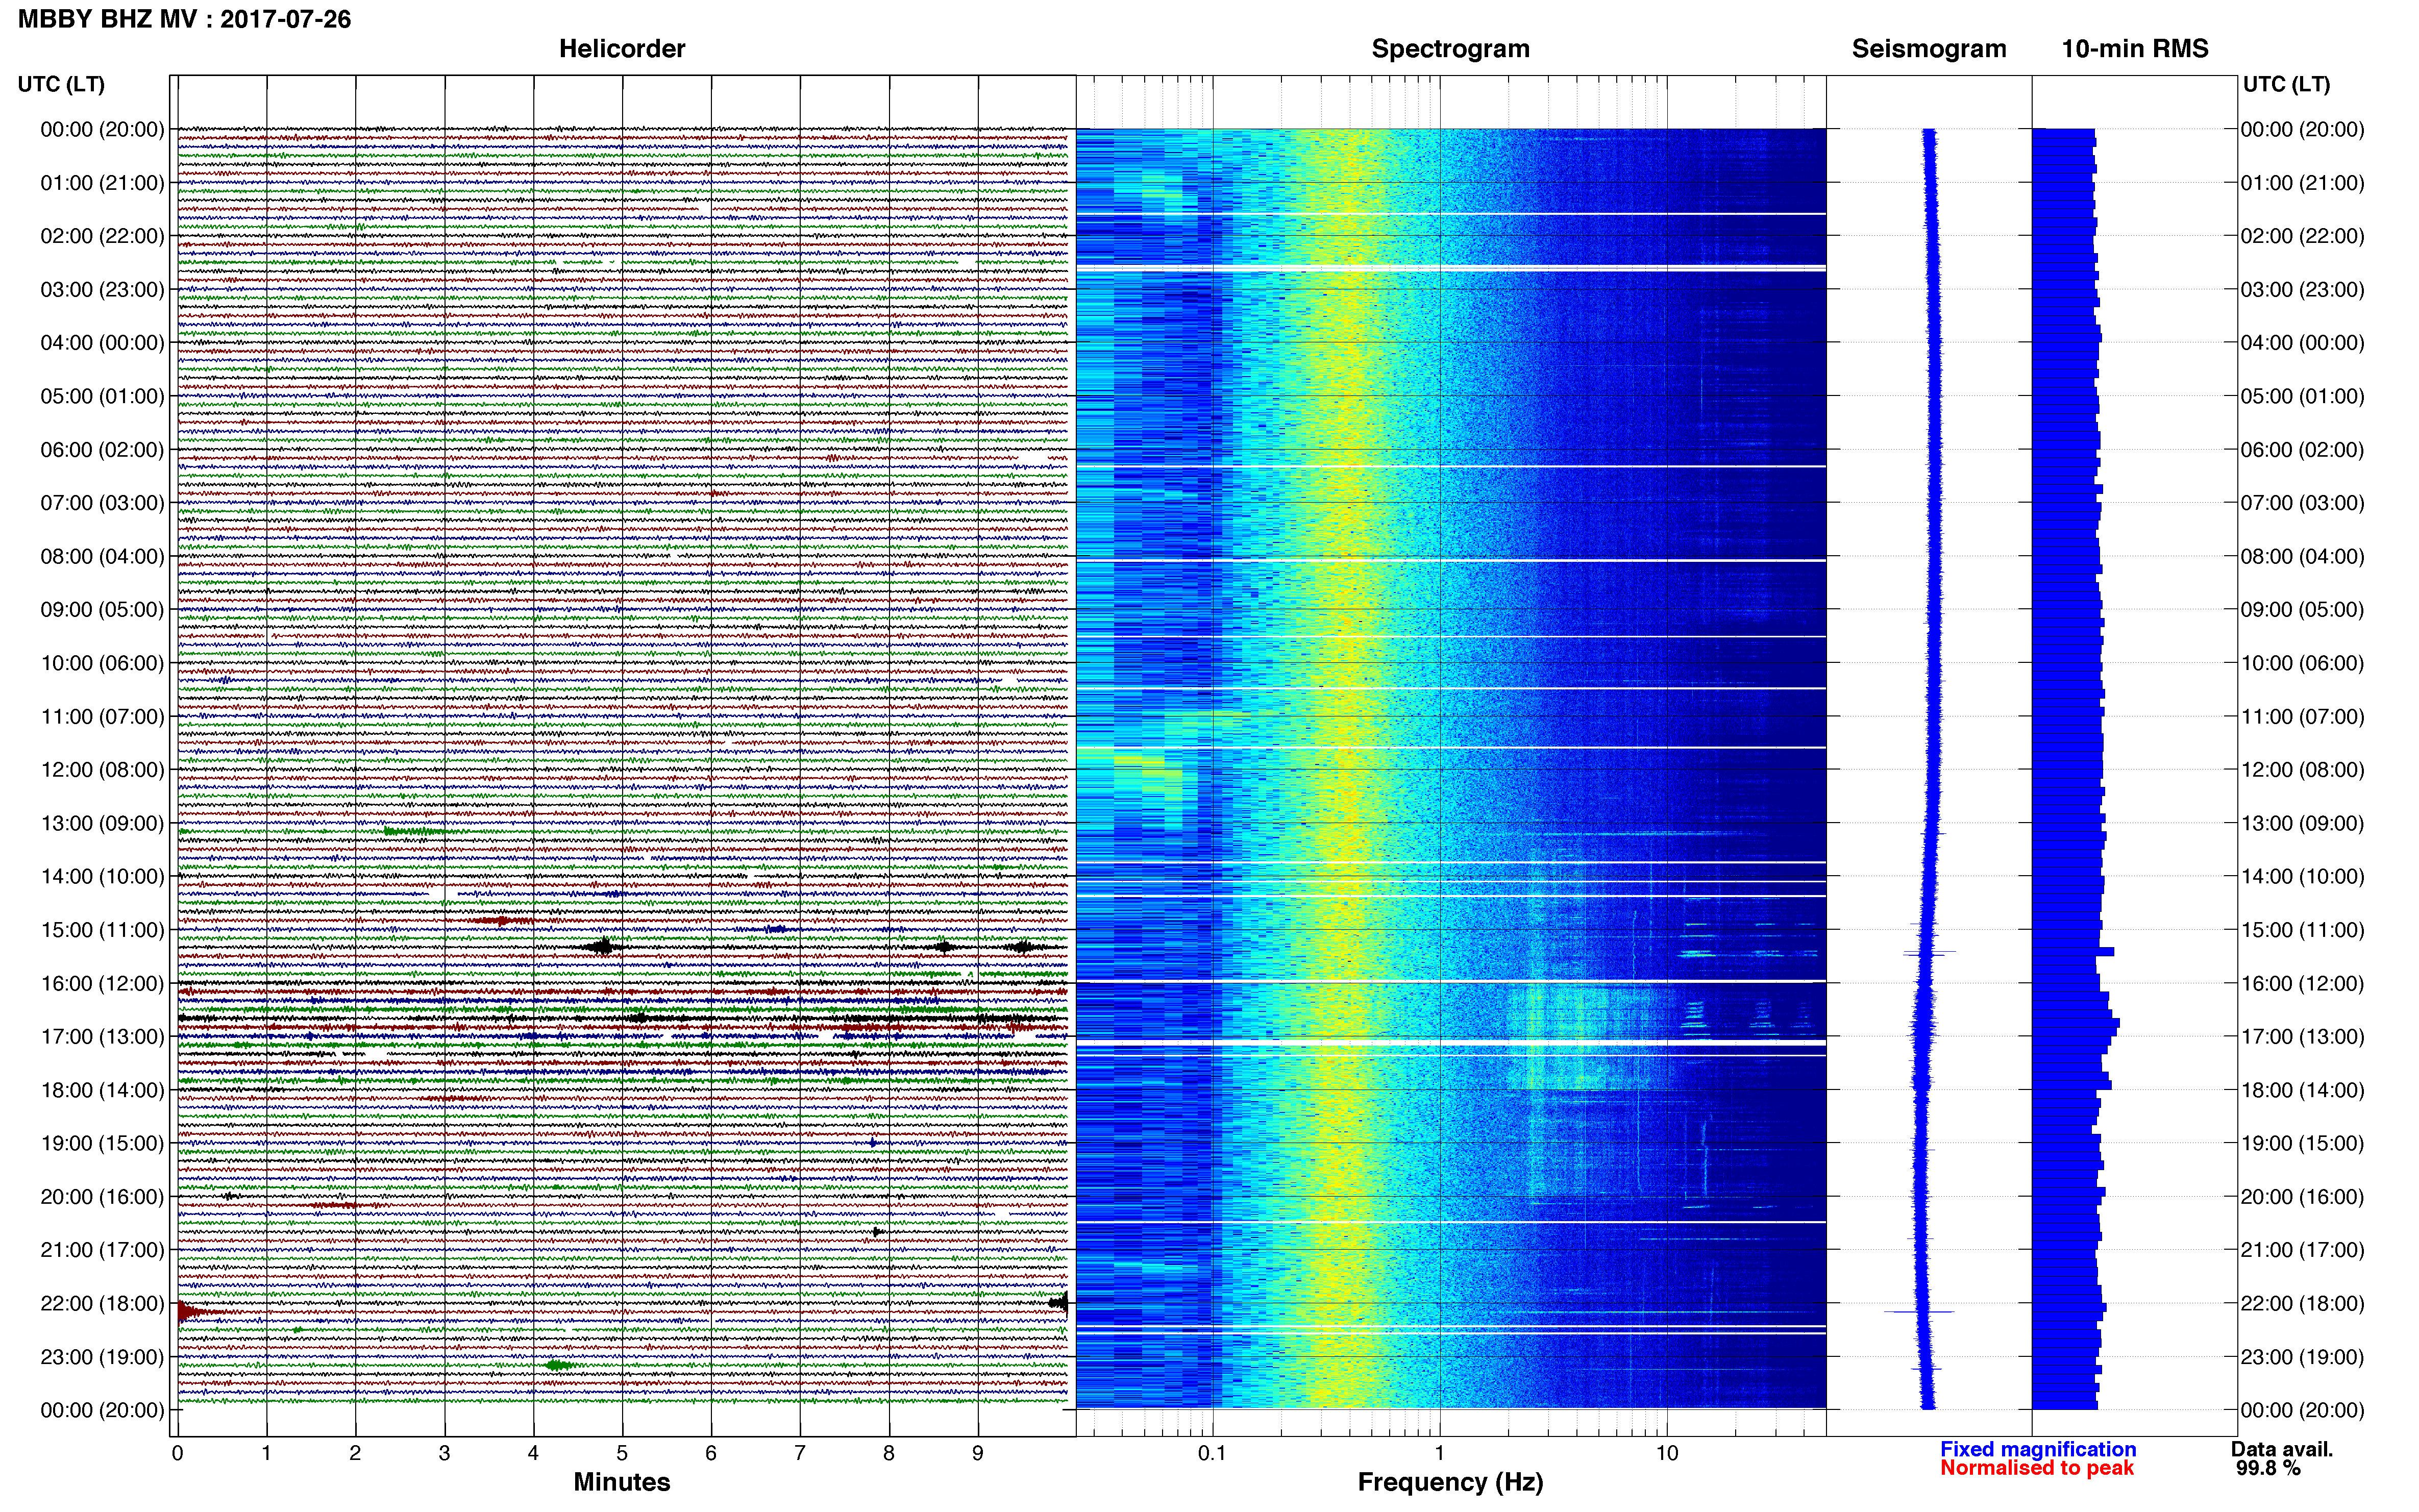Click the thick white gap line near 02:30 in spectrogram

(x=1451, y=268)
